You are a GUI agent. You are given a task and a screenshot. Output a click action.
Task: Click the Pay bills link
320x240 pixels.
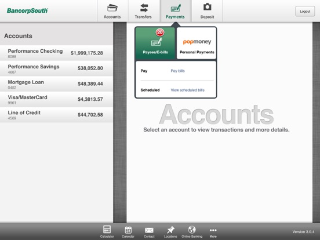point(177,71)
